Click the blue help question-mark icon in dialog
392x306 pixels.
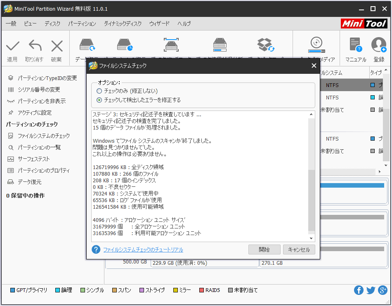(x=96, y=250)
